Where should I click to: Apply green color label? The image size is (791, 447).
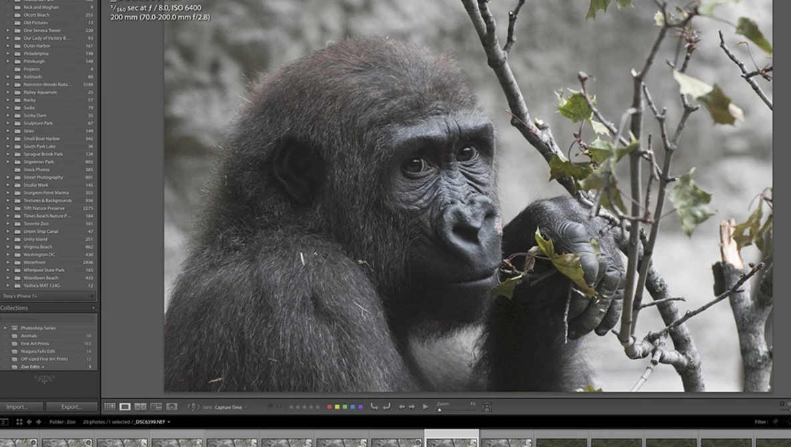(x=344, y=407)
